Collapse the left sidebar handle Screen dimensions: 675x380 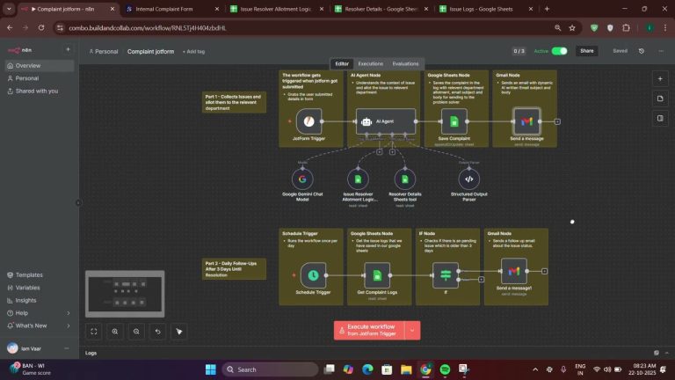pos(78,202)
